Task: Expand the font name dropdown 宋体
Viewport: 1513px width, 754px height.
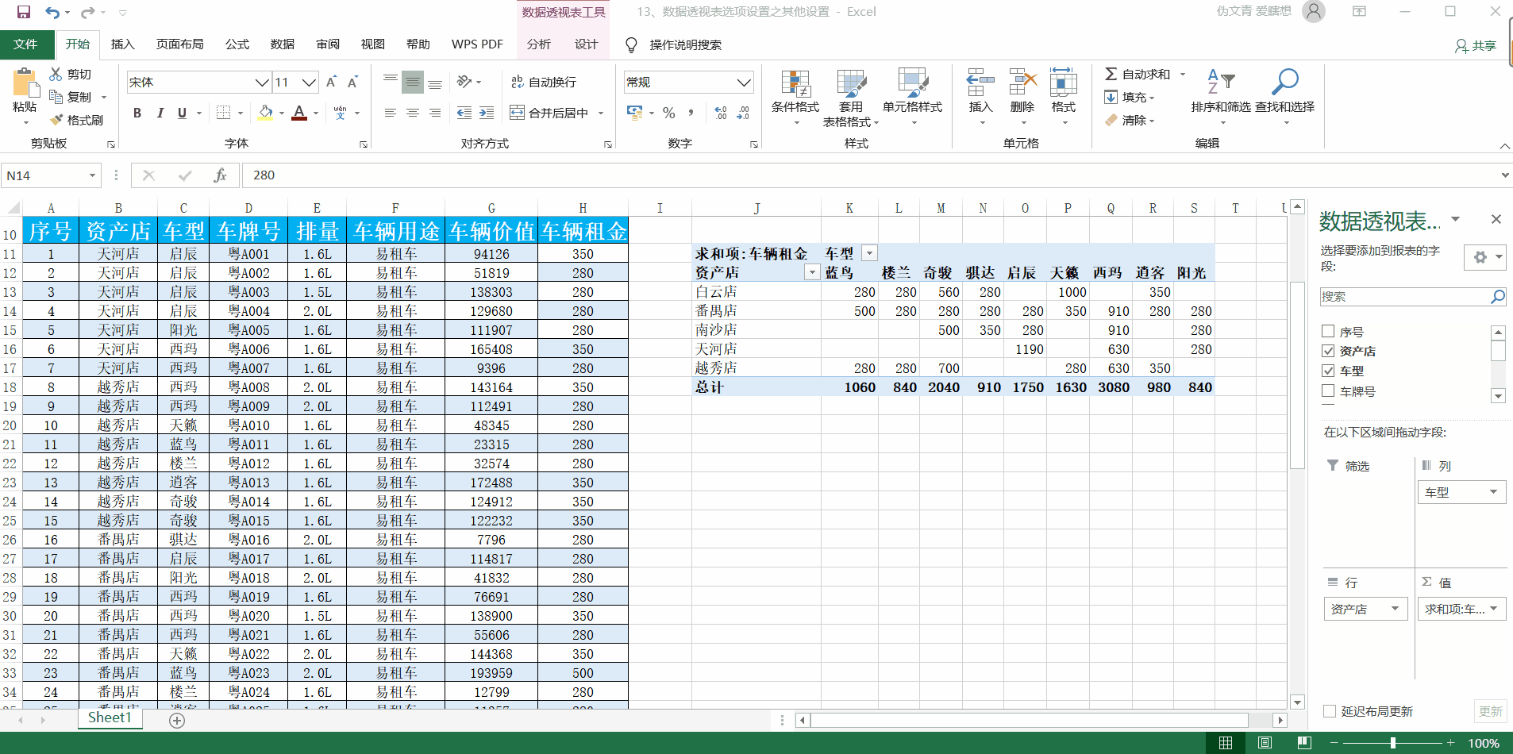Action: (261, 83)
